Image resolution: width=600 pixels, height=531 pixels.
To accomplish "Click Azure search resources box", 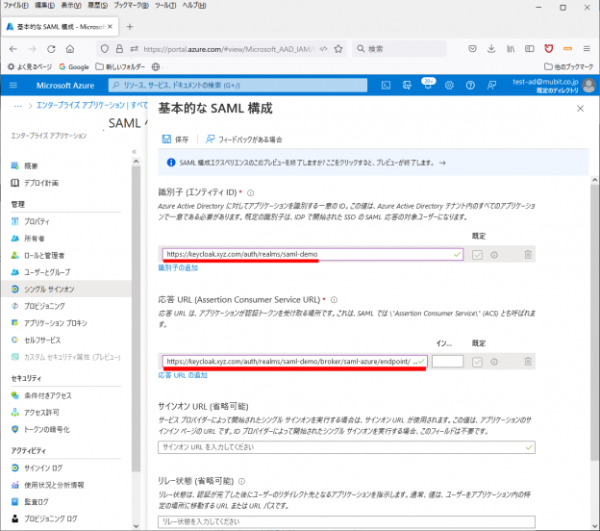I will coord(237,85).
